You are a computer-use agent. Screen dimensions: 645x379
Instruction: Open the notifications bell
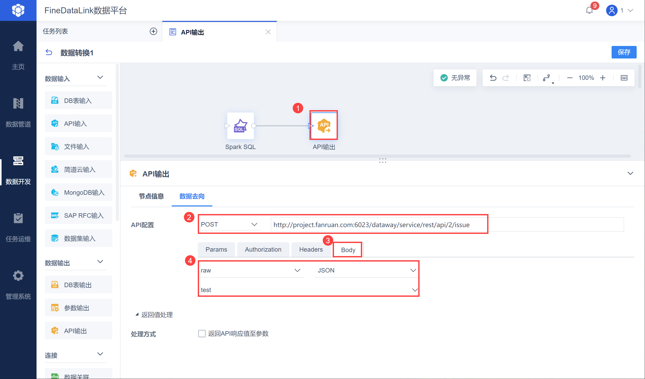589,10
